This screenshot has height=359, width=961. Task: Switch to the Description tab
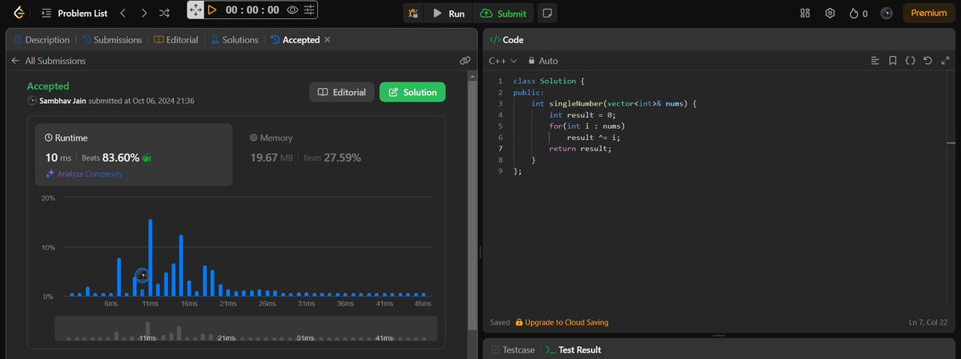click(41, 39)
